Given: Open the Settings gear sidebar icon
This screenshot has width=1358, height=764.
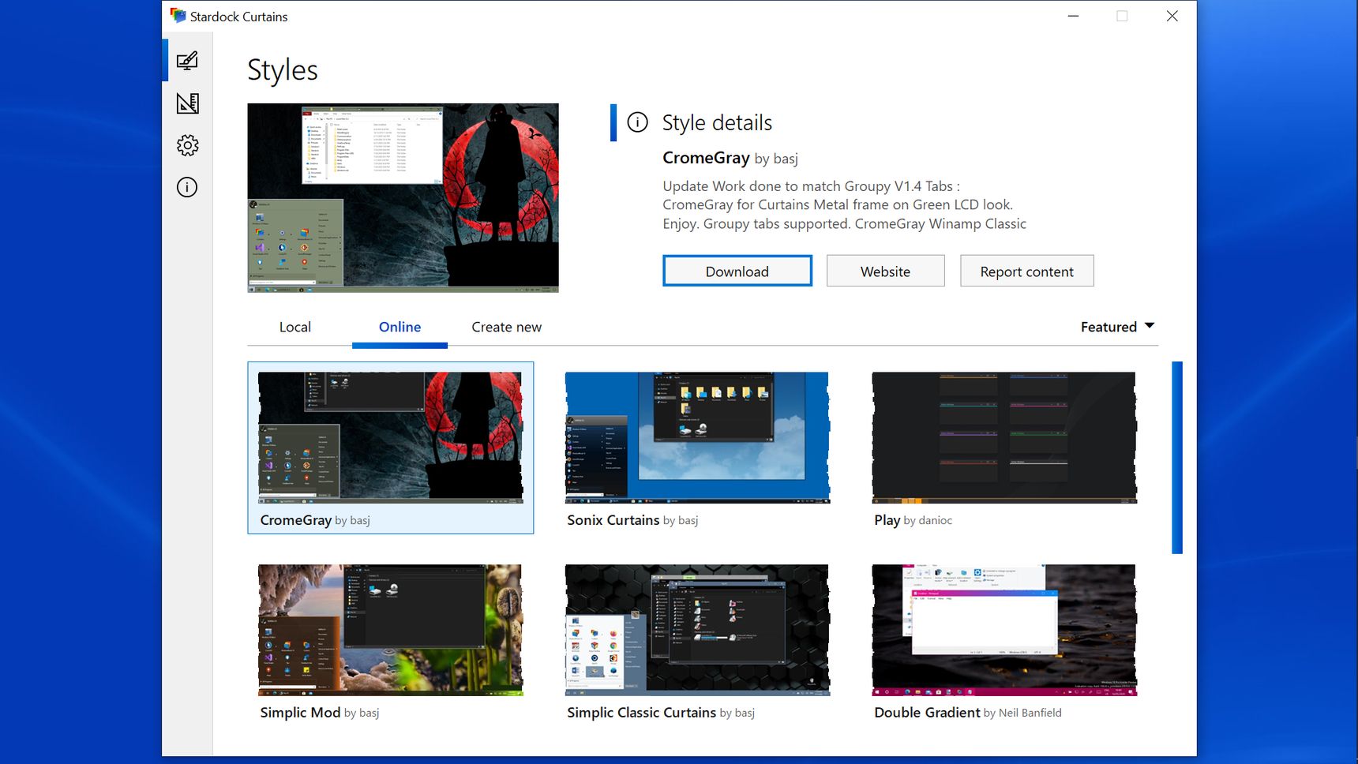Looking at the screenshot, I should [x=187, y=145].
